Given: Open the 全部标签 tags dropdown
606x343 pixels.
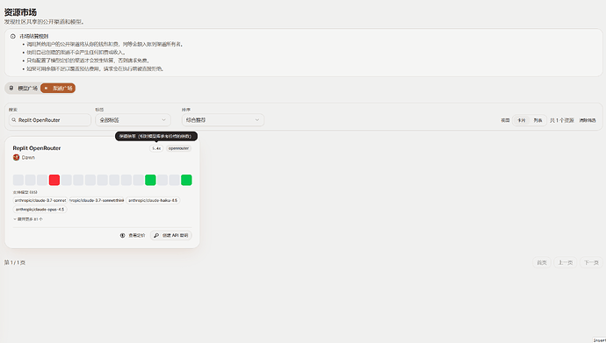Looking at the screenshot, I should (x=133, y=120).
